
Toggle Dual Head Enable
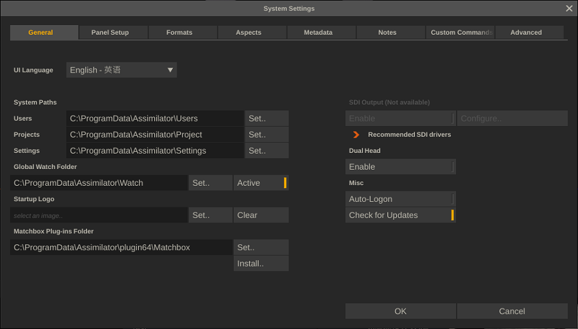click(401, 166)
